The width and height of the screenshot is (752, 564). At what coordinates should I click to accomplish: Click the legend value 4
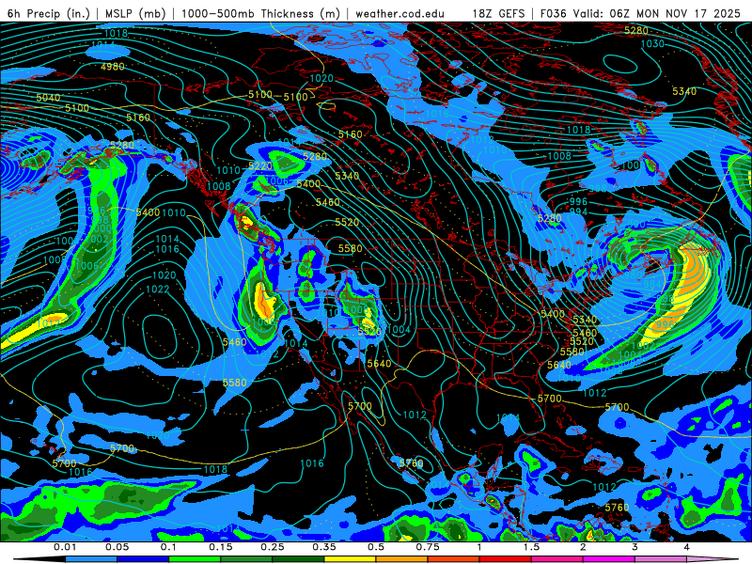[x=686, y=547]
